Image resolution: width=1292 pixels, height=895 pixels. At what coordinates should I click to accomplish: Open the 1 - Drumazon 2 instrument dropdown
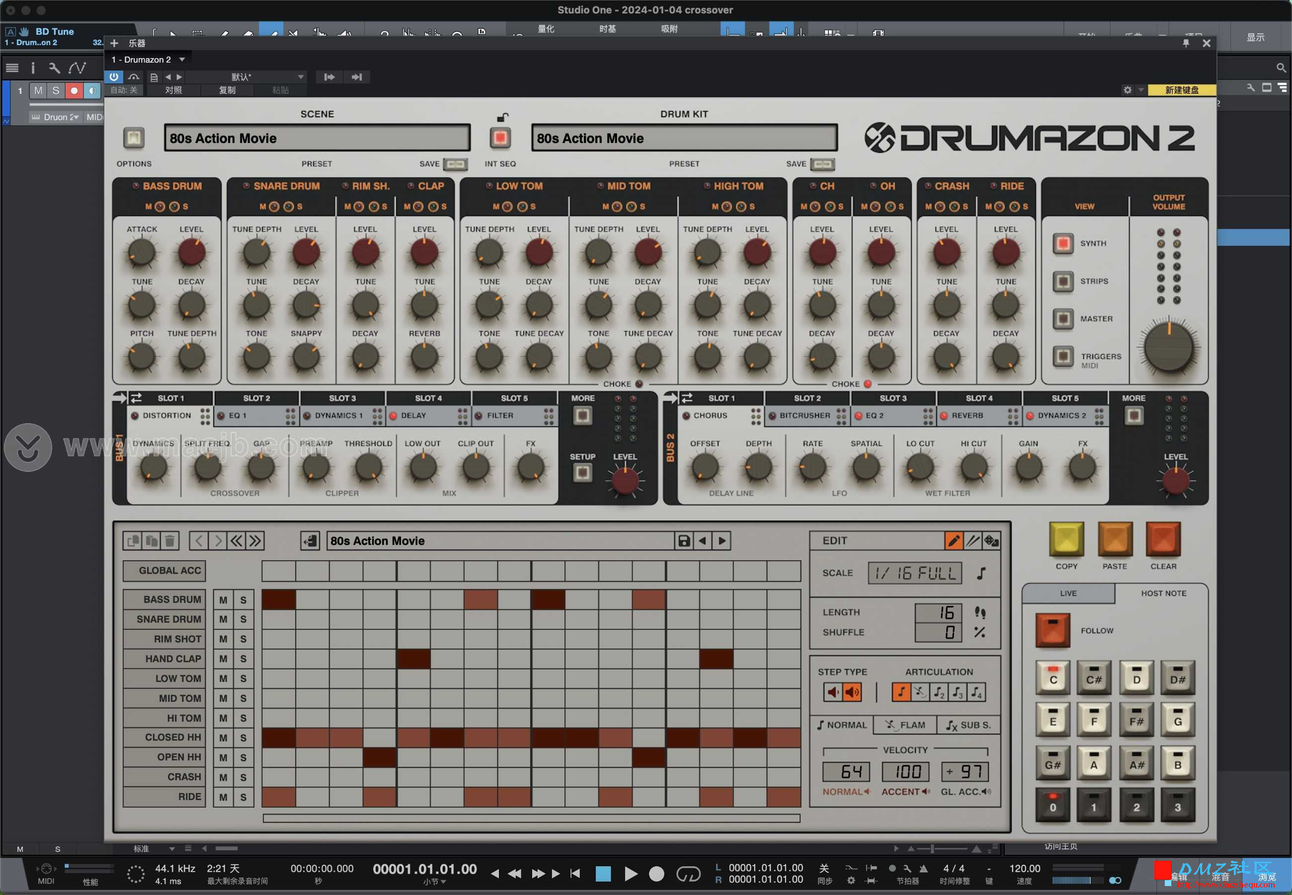(x=148, y=60)
